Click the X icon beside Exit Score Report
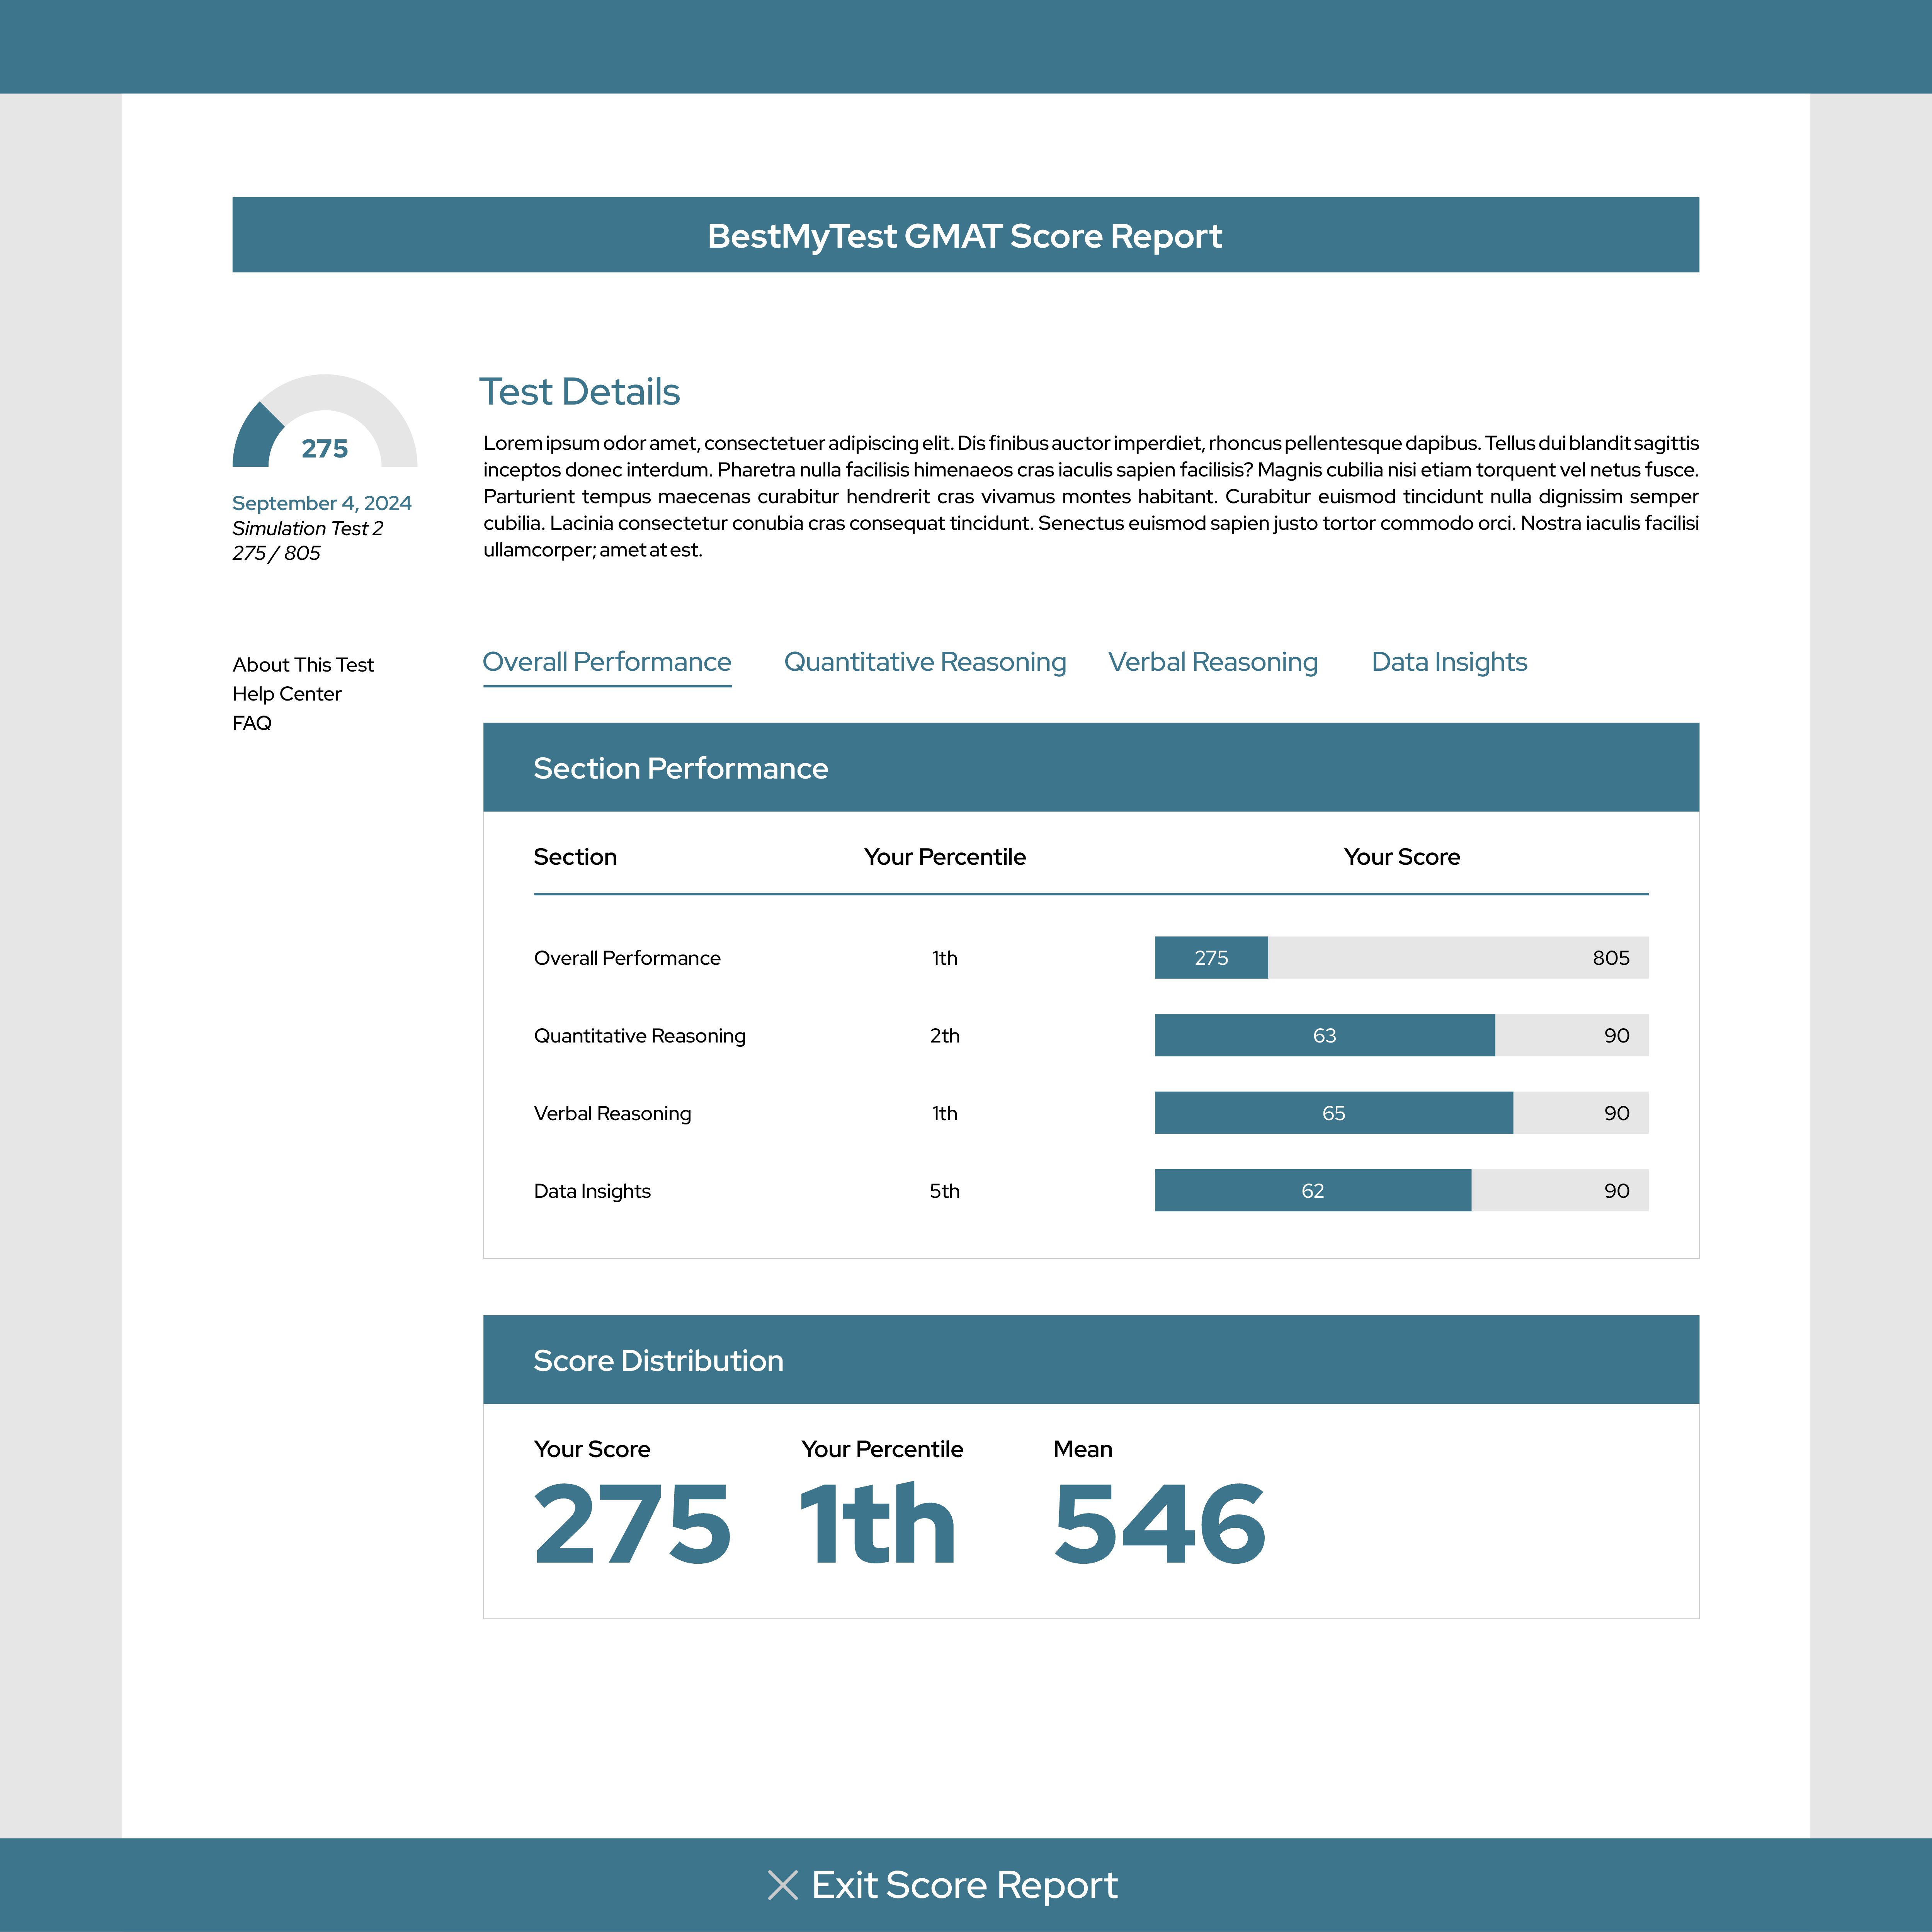Image resolution: width=1932 pixels, height=1932 pixels. (782, 1885)
